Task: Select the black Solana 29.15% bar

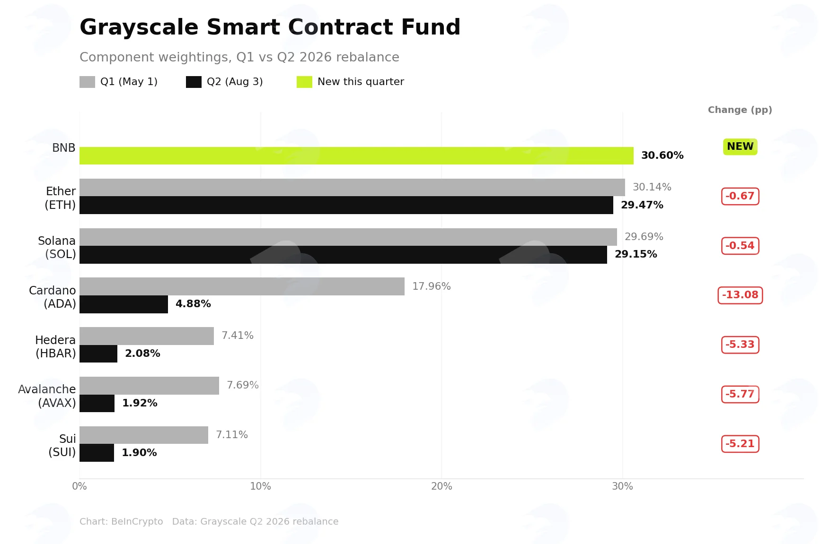Action: pos(343,255)
